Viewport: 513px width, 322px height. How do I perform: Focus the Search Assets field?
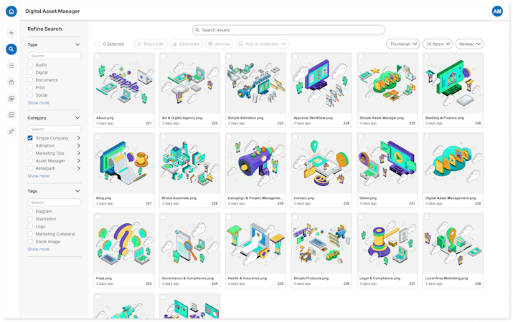pos(288,30)
